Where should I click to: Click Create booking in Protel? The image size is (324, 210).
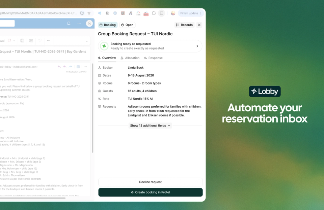151,192
